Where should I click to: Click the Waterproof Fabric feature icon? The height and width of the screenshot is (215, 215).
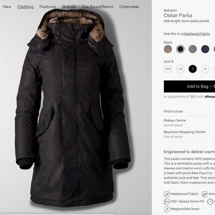[x=167, y=194]
